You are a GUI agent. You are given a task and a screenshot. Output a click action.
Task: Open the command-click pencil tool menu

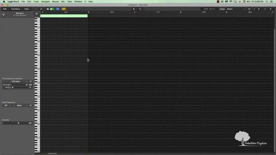tap(141, 9)
